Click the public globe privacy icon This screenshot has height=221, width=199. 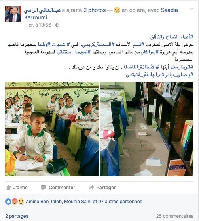[x=57, y=25]
